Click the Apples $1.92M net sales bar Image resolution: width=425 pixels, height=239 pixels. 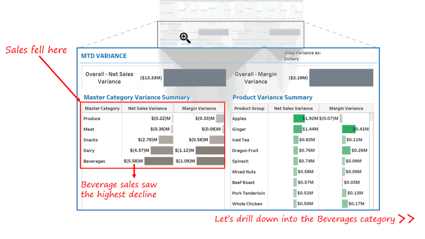tap(299, 118)
